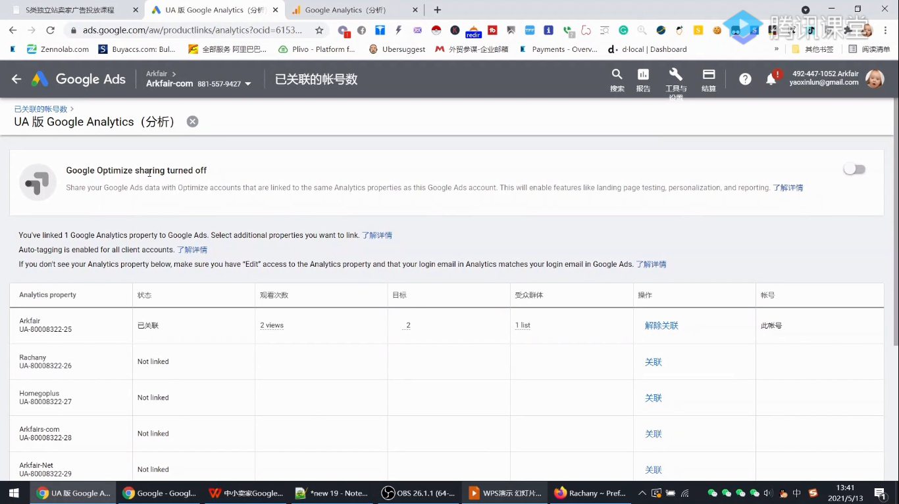Click the linked accounts breadcrumb link

click(x=41, y=109)
